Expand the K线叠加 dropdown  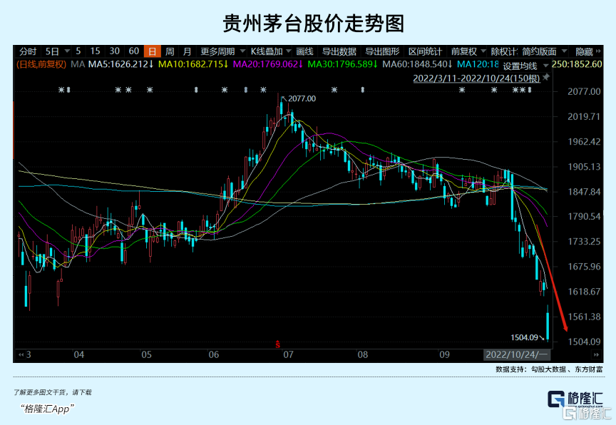click(289, 51)
